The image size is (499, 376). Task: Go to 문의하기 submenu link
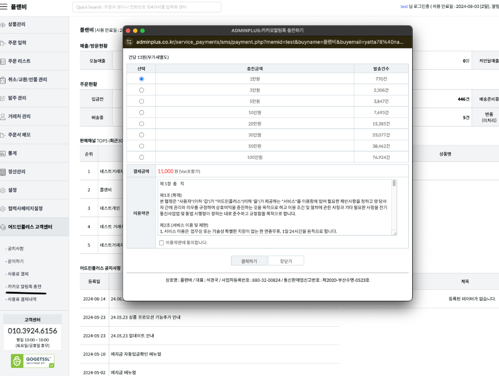click(x=15, y=261)
